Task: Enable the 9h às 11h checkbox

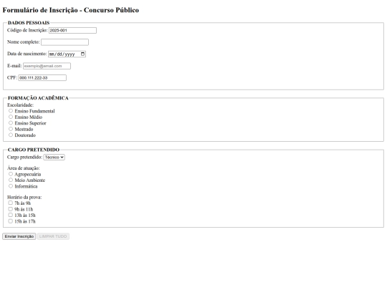Action: [x=10, y=209]
